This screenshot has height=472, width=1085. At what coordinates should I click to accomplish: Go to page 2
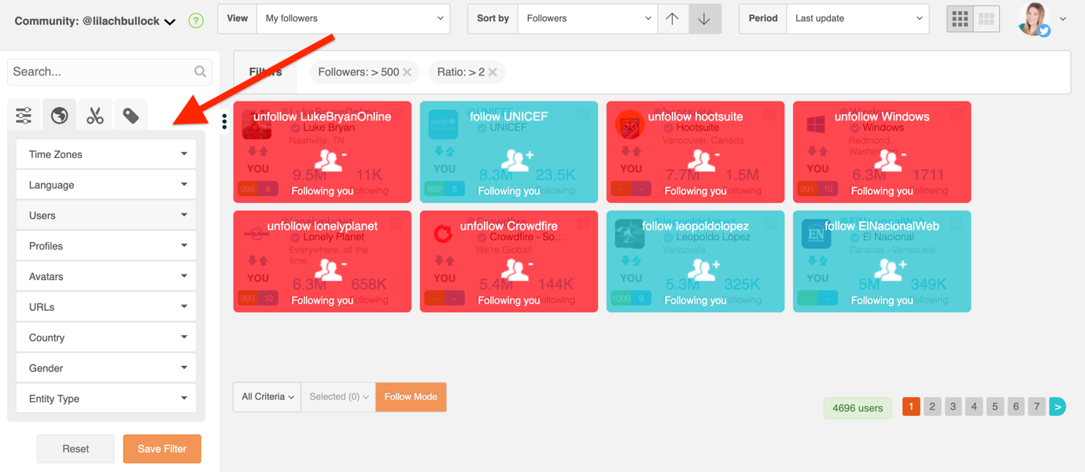tap(932, 407)
